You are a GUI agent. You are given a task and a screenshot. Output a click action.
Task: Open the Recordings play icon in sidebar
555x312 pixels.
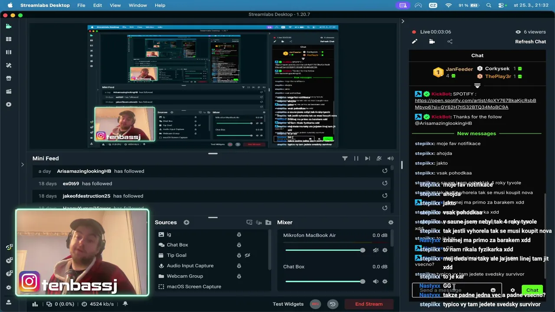pos(9,104)
